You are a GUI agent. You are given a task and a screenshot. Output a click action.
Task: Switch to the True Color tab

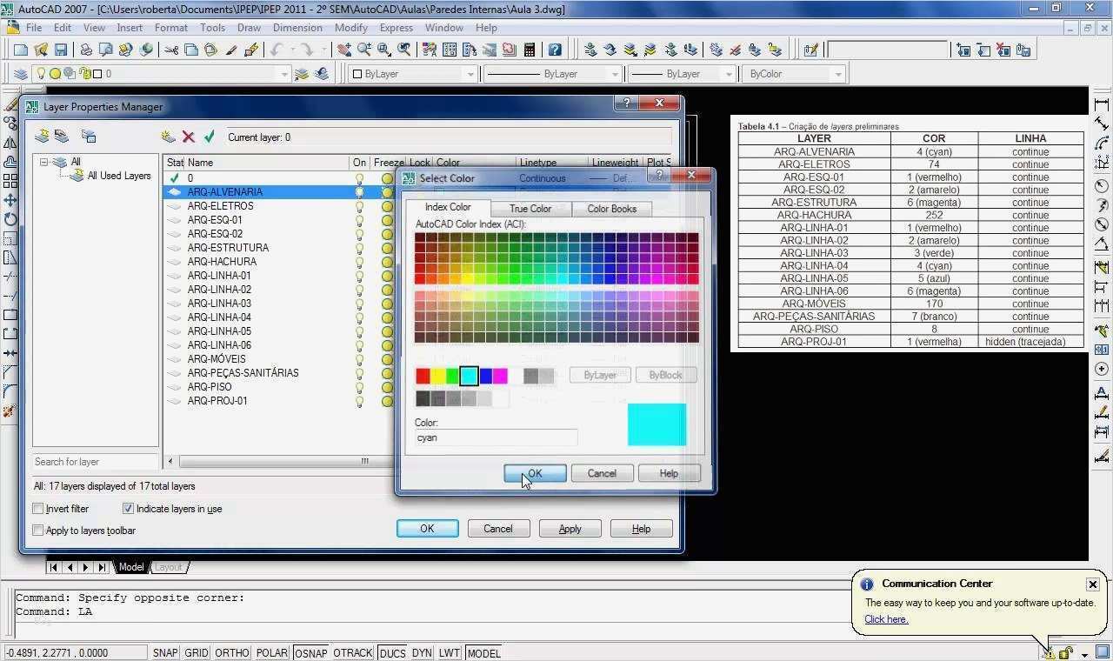(530, 209)
